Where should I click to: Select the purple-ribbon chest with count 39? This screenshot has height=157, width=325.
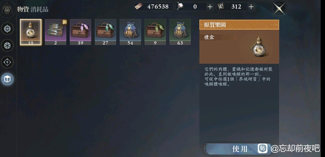tap(80, 32)
